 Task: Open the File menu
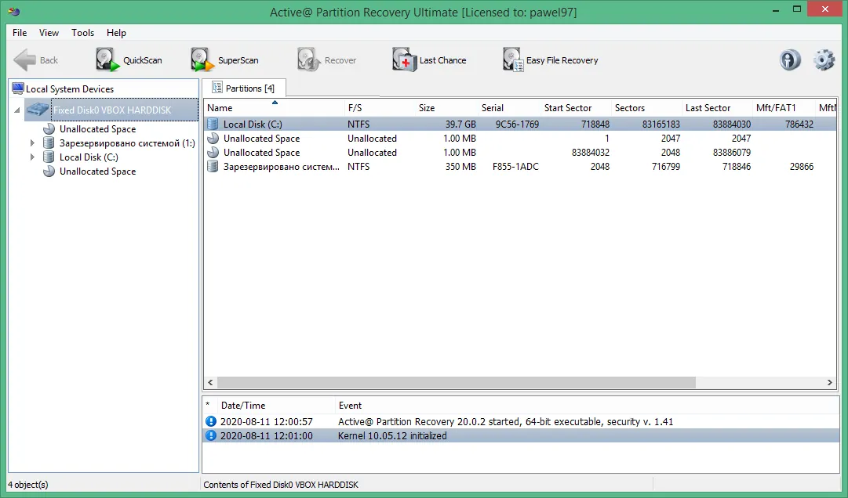(20, 33)
